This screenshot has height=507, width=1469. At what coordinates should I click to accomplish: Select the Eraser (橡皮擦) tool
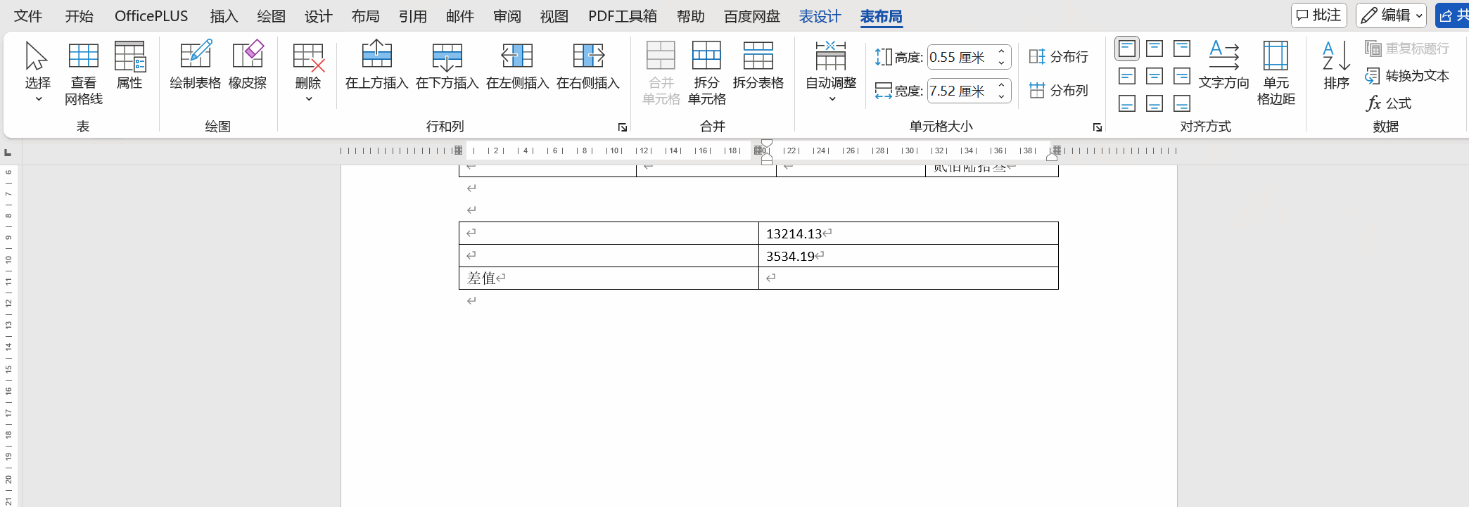pyautogui.click(x=248, y=55)
